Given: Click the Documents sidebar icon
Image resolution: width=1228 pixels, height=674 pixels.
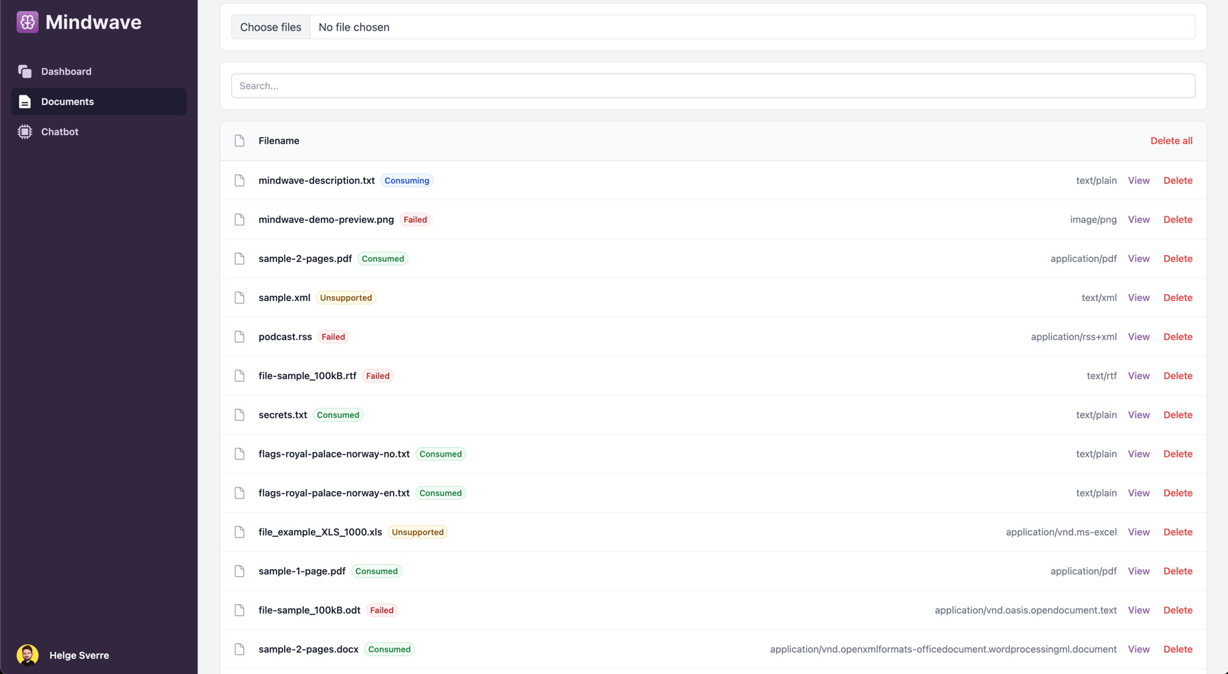Looking at the screenshot, I should point(25,101).
